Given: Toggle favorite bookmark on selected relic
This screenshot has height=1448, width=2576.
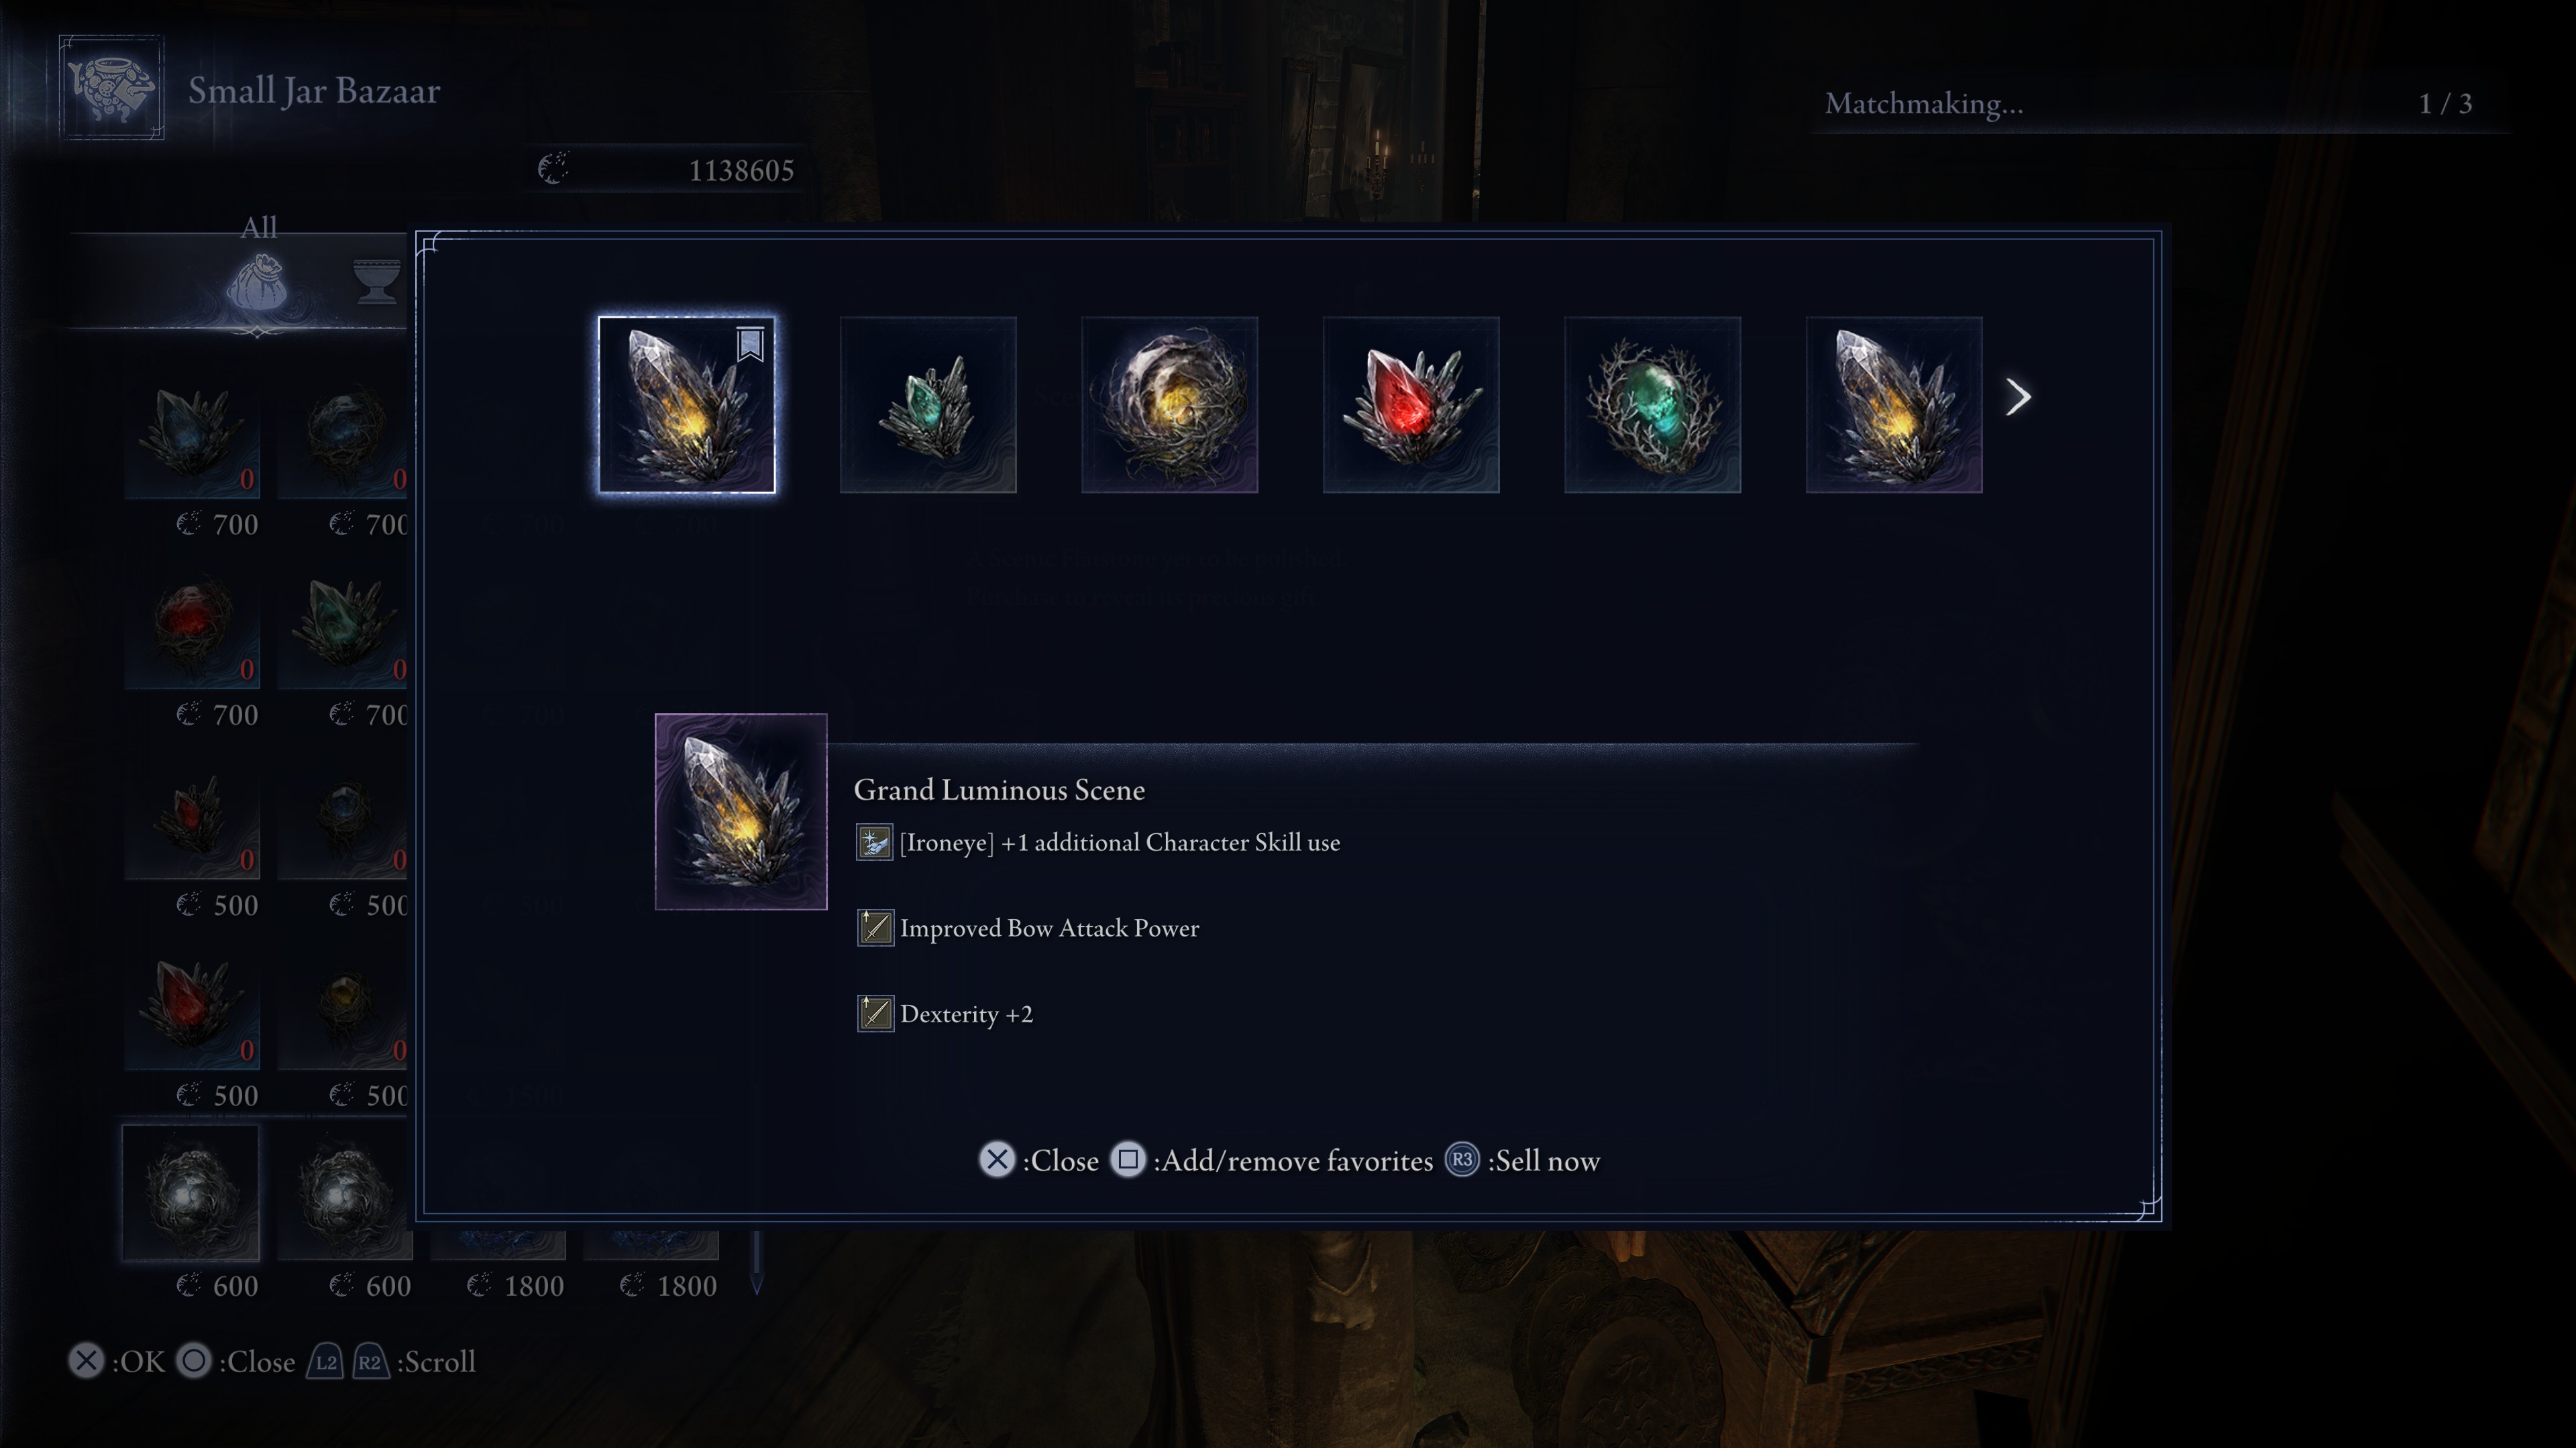Looking at the screenshot, I should tap(750, 344).
